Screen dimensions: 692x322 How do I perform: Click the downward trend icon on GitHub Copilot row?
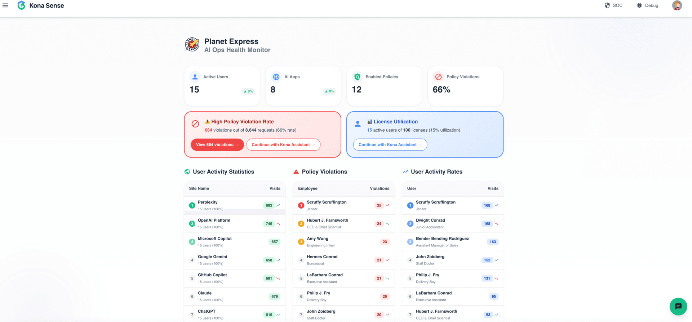(278, 278)
